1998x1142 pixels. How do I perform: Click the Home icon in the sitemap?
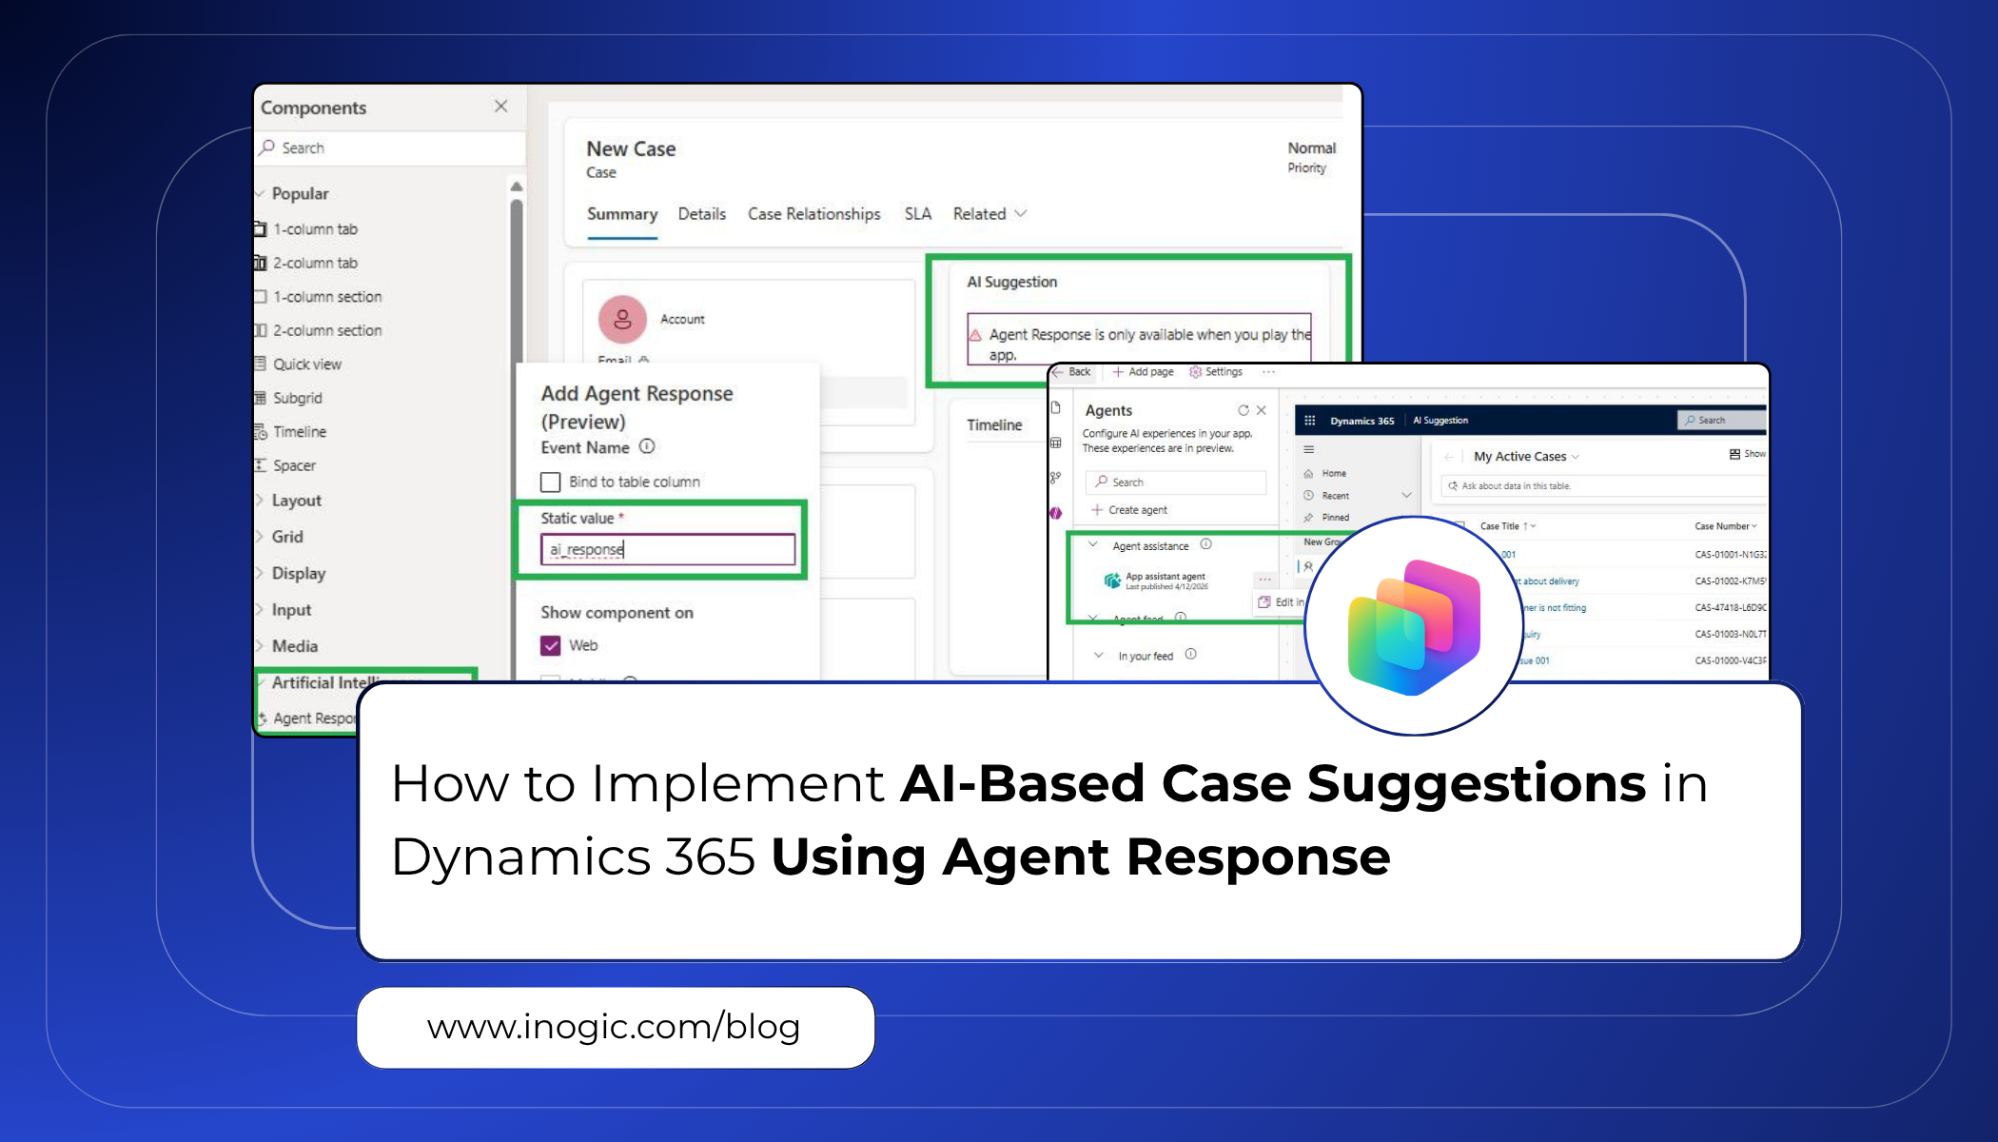pyautogui.click(x=1308, y=473)
